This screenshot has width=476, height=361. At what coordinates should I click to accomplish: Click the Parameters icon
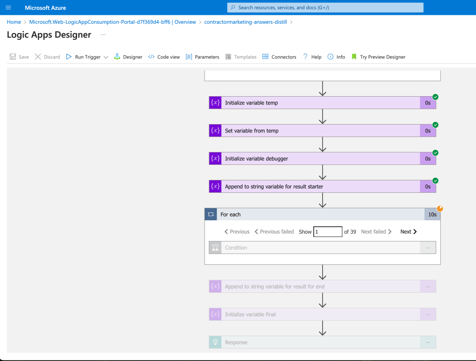tap(189, 57)
